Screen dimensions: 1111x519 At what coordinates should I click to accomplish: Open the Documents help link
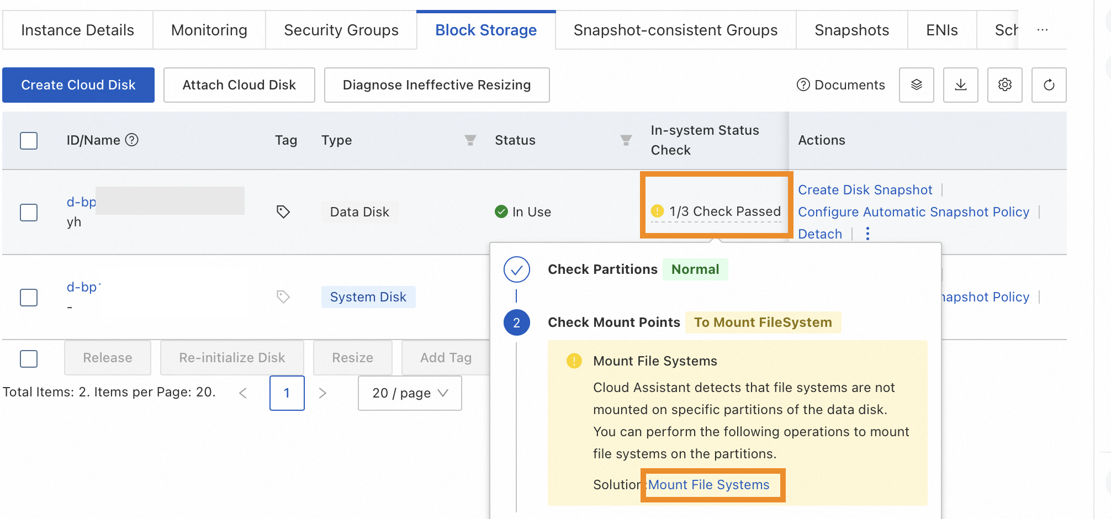(841, 85)
